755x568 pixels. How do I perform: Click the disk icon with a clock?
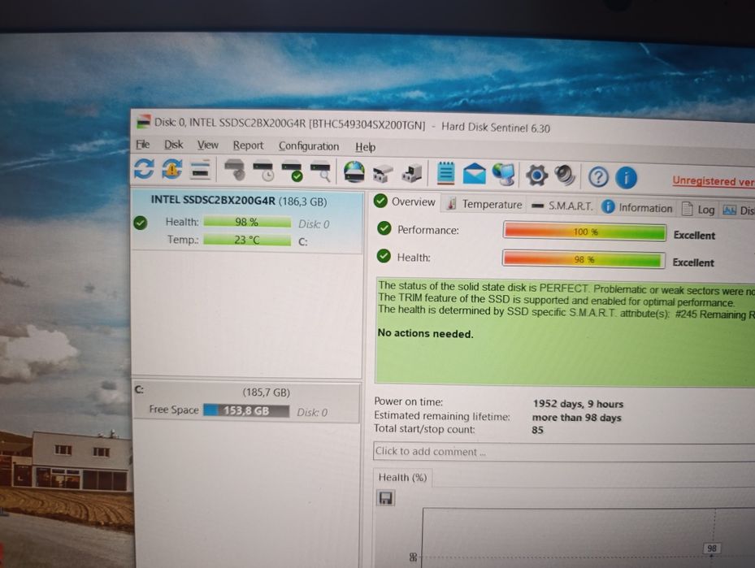pos(263,171)
